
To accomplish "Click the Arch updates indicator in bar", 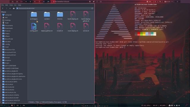I will click(168, 1).
